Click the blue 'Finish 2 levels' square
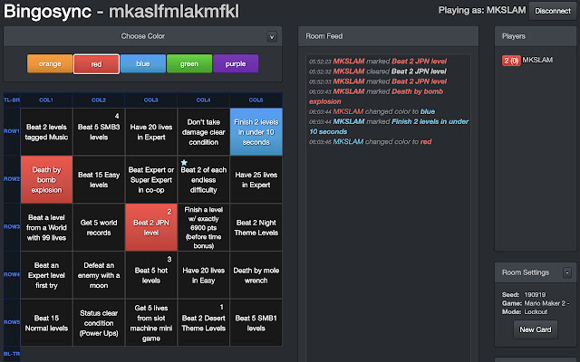The image size is (580, 362). coord(256,129)
